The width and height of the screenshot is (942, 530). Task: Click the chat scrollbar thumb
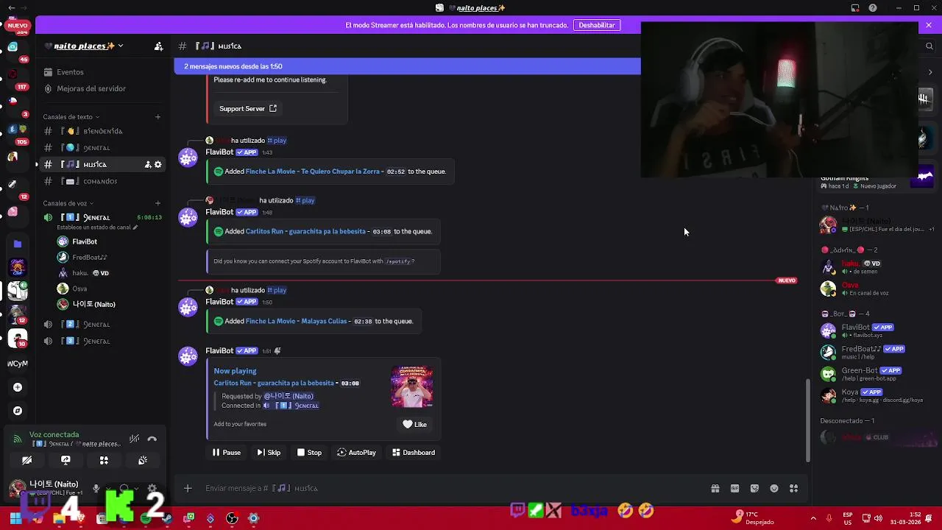coord(807,420)
